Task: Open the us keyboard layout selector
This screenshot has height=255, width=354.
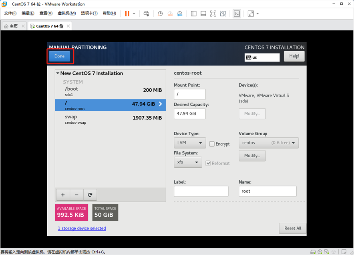Action: pos(262,57)
